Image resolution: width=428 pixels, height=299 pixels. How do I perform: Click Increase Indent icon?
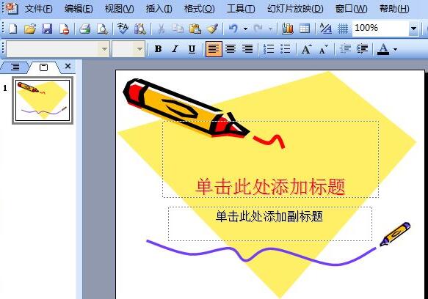point(362,49)
